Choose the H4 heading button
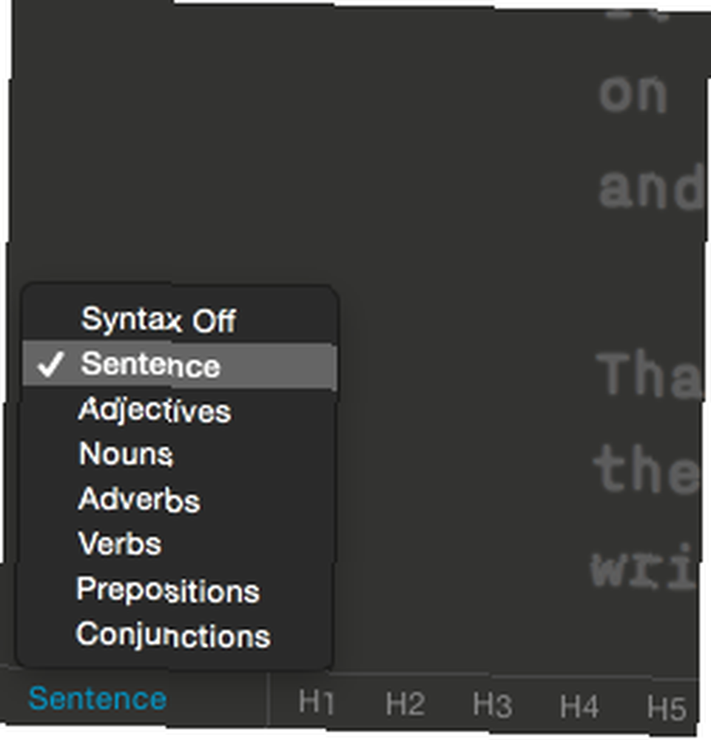 tap(579, 707)
